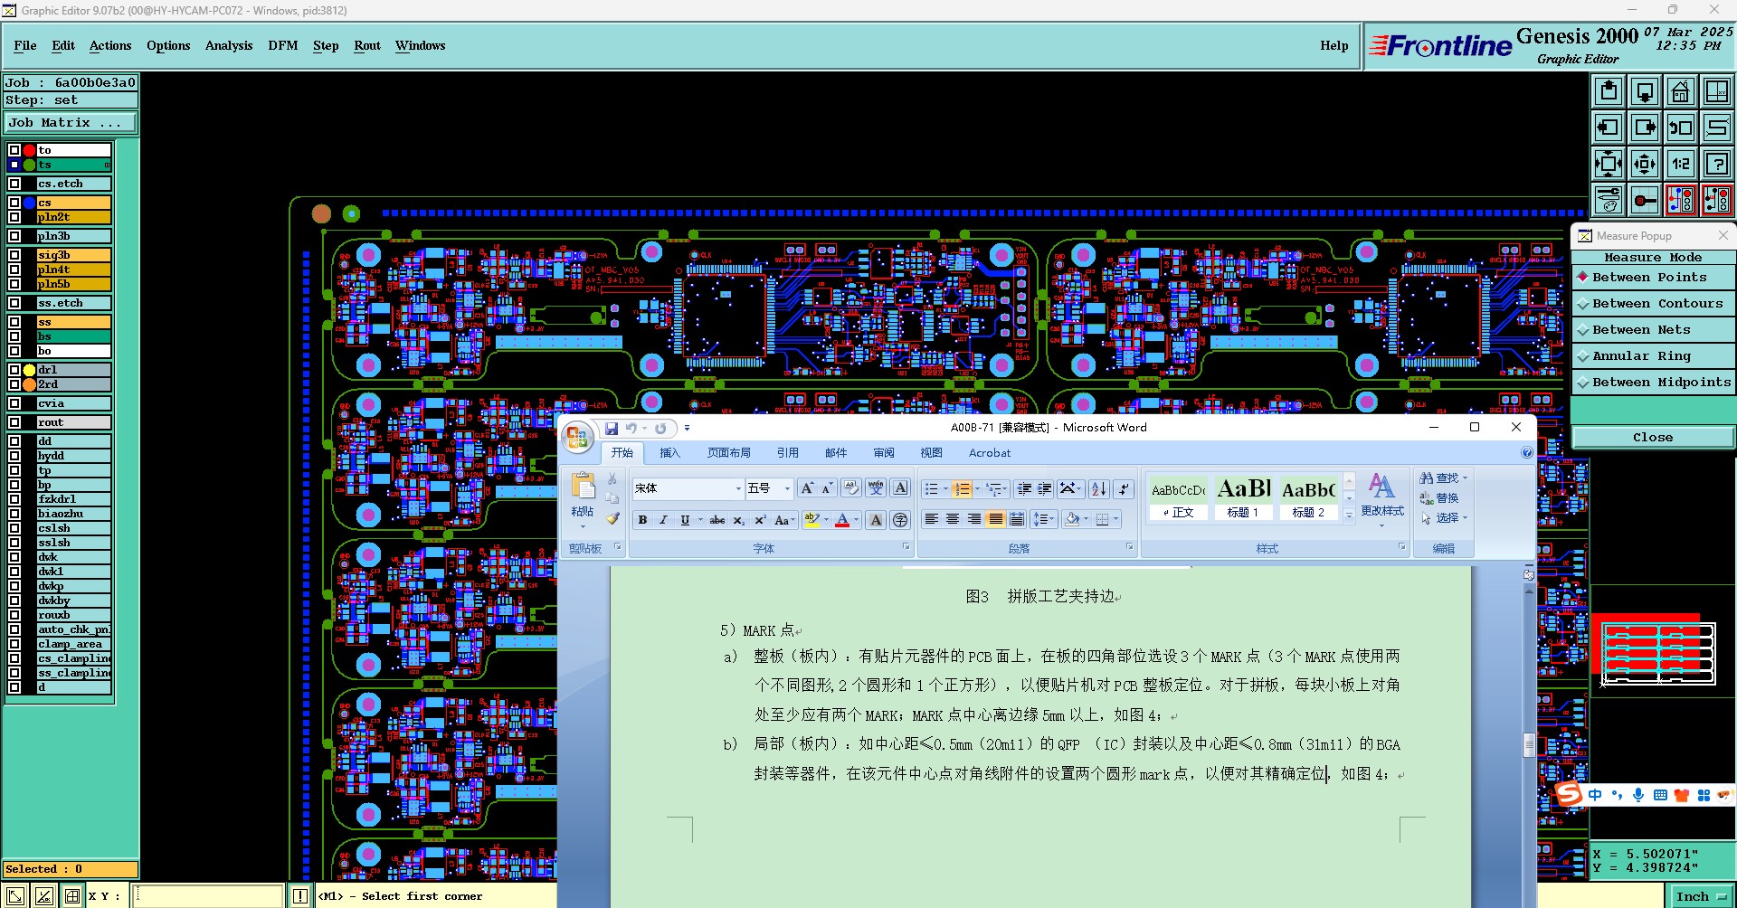Center align paragraph in Word
The width and height of the screenshot is (1737, 908).
(x=953, y=519)
